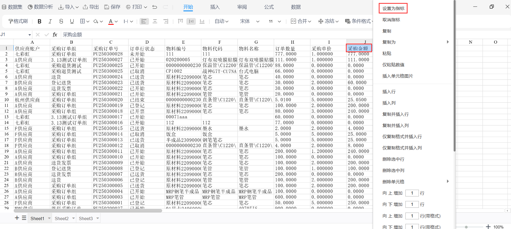This screenshot has height=229, width=511.
Task: Open the 冻结 freeze panes dropdown
Action: click(x=328, y=21)
